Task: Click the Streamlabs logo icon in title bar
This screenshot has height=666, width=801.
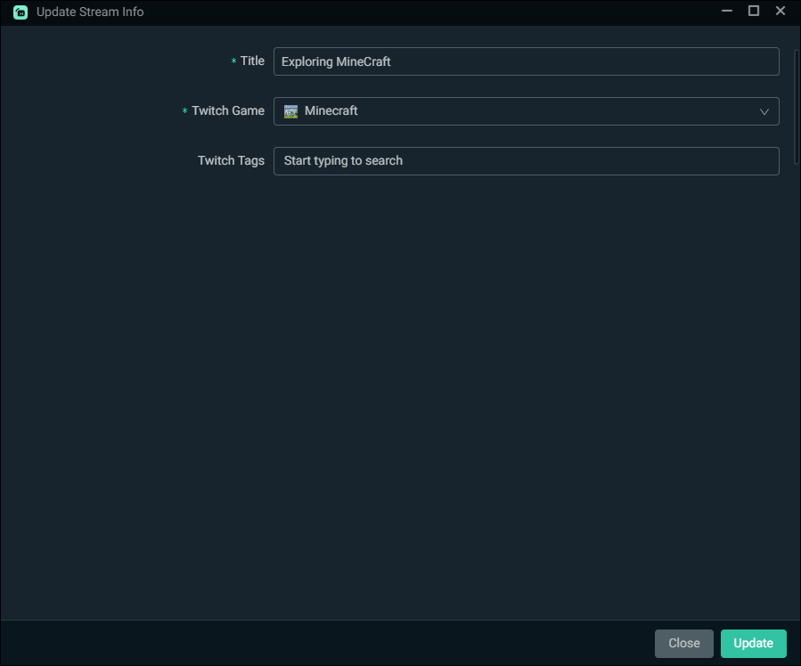Action: point(20,12)
